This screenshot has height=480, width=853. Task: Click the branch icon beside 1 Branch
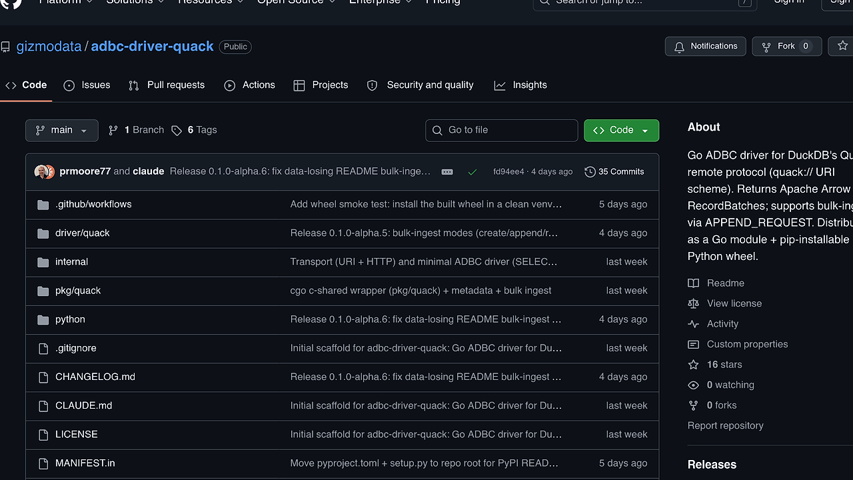(x=113, y=131)
